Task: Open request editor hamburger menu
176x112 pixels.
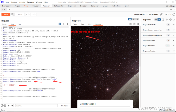Action: (67, 24)
